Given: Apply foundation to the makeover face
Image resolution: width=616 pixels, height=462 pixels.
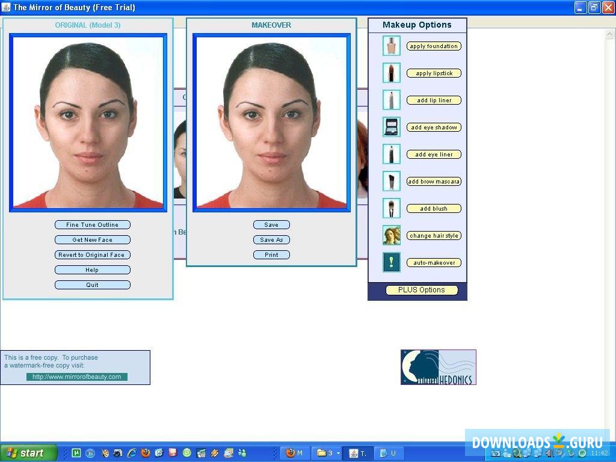Looking at the screenshot, I should click(x=434, y=46).
